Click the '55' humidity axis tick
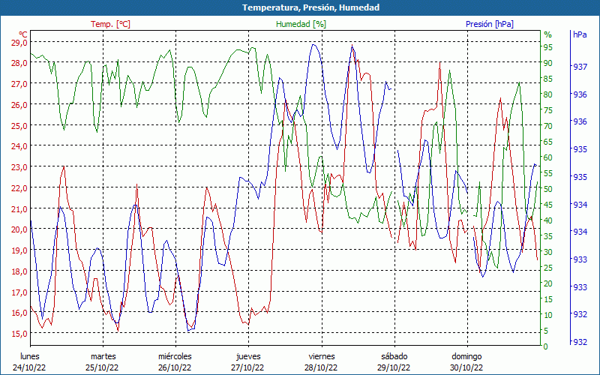This screenshot has width=600, height=375. (x=548, y=173)
